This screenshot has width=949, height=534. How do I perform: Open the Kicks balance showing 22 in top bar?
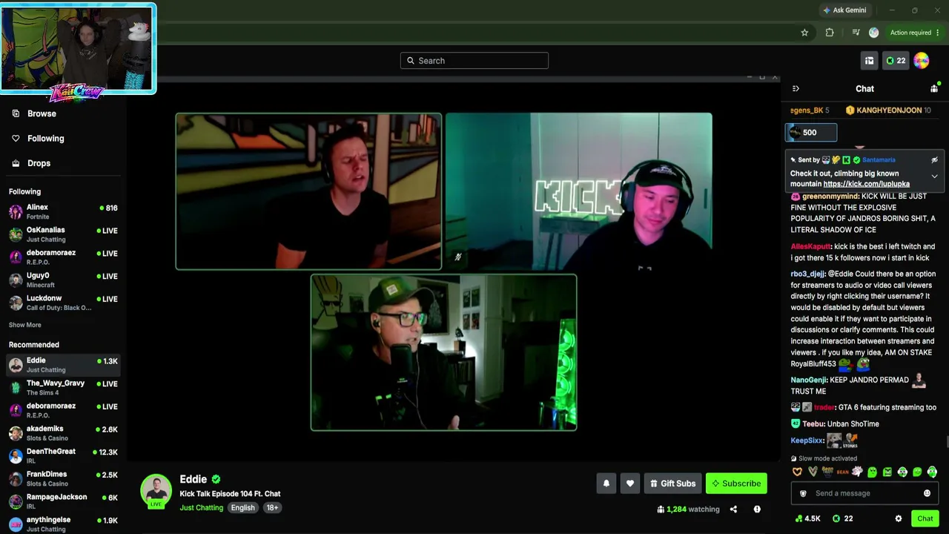pyautogui.click(x=896, y=61)
